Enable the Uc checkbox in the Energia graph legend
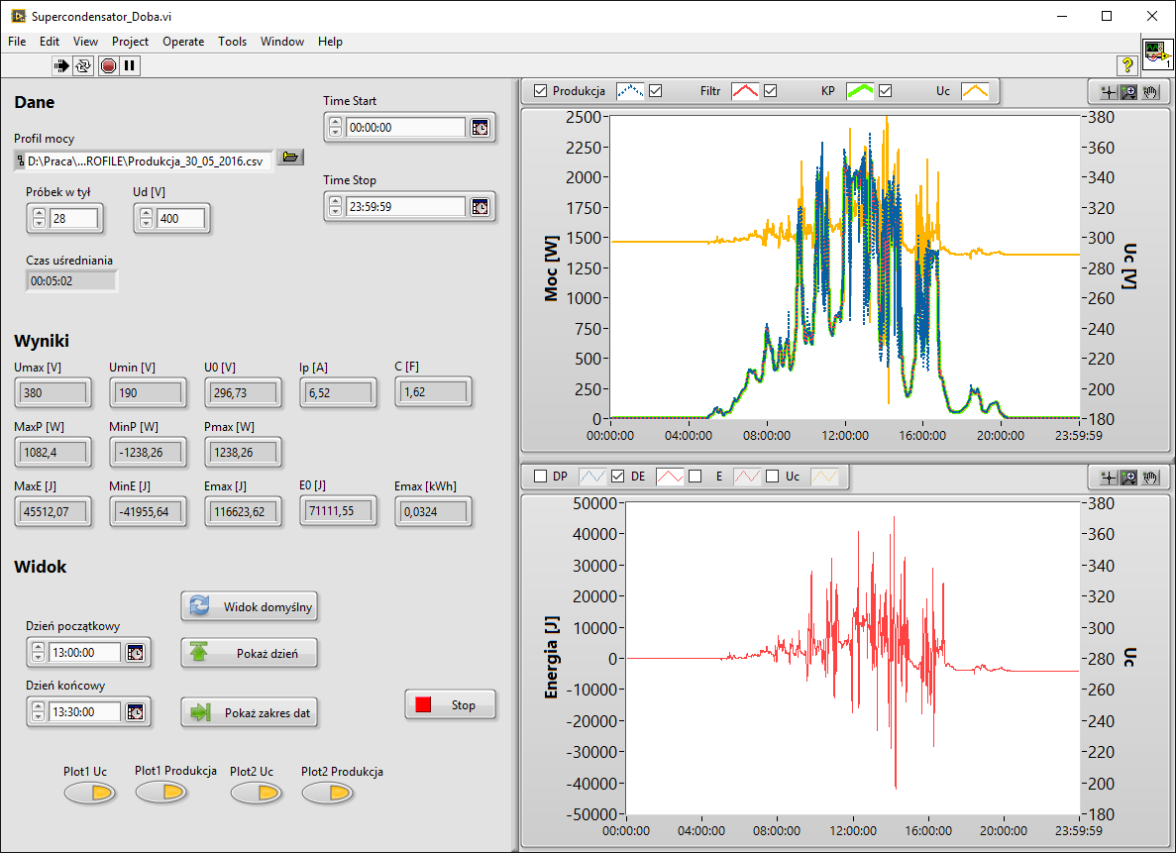Viewport: 1176px width, 853px height. tap(773, 477)
